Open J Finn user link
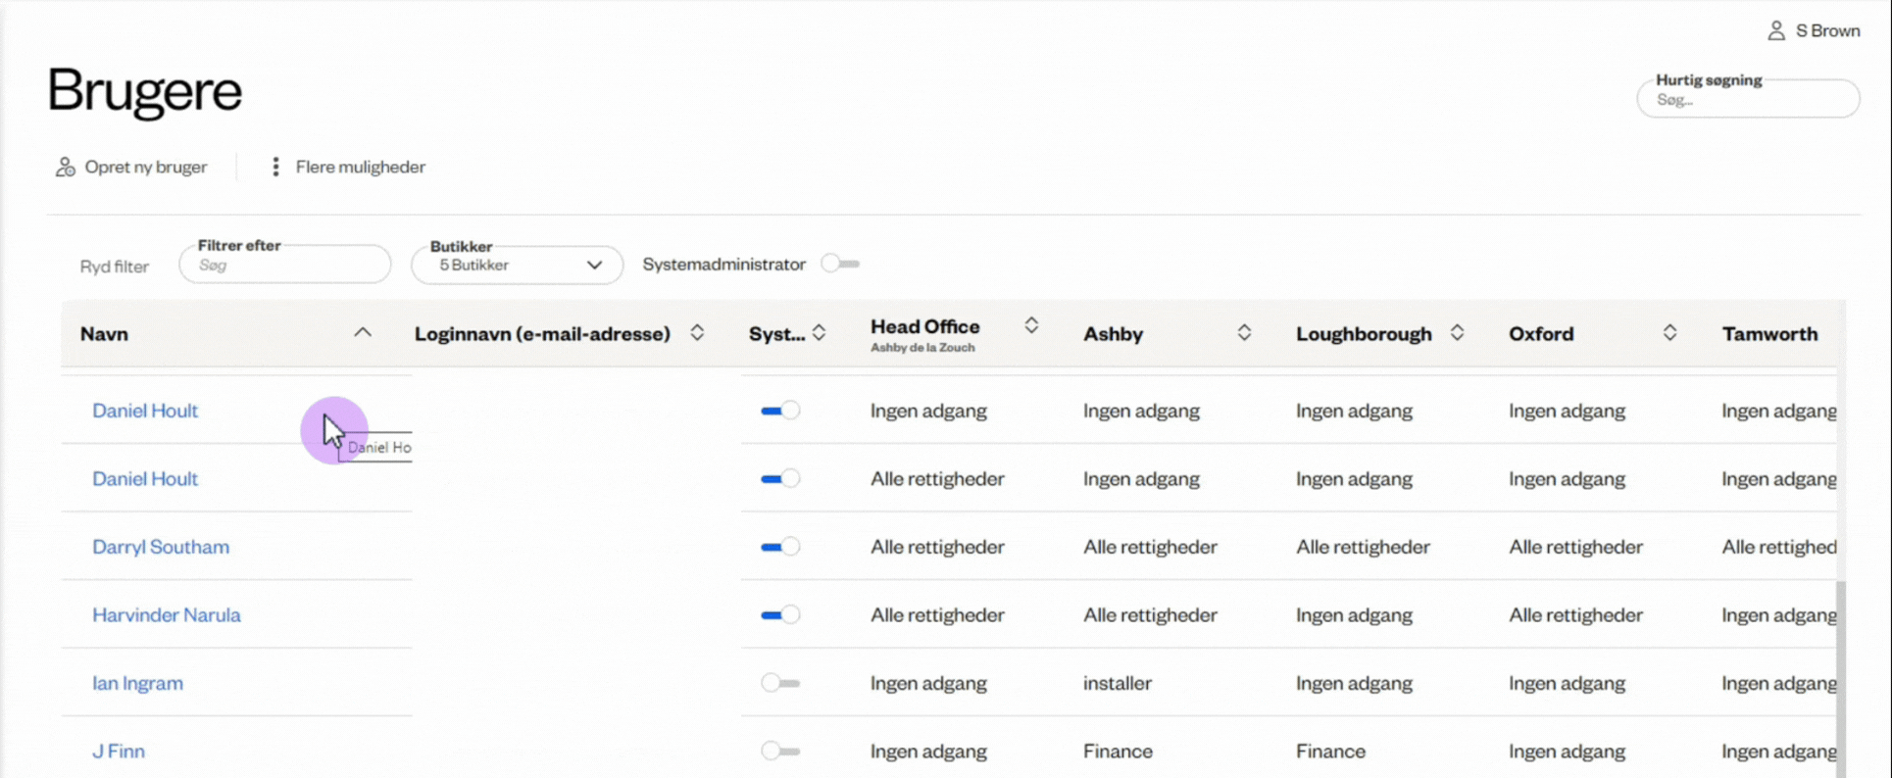Image resolution: width=1892 pixels, height=778 pixels. pos(119,751)
